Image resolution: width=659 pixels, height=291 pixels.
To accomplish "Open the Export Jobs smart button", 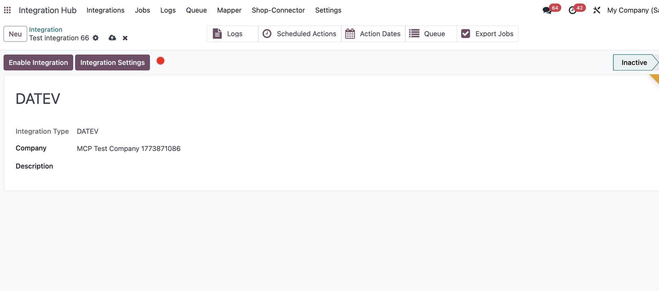I will click(x=488, y=34).
